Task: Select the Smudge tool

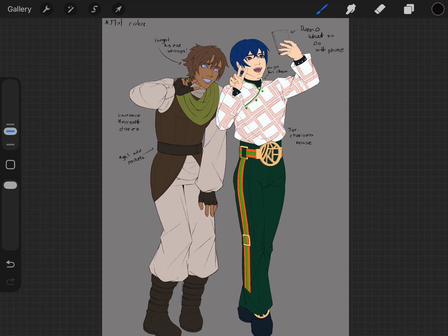Action: pos(351,9)
